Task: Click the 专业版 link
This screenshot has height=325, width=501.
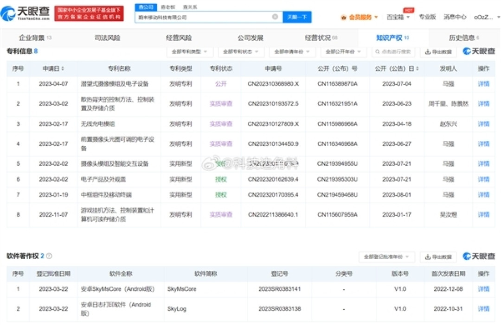Action: click(x=427, y=17)
